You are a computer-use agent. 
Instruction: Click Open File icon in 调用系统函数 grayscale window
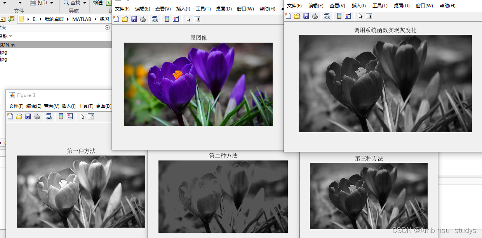pyautogui.click(x=297, y=16)
